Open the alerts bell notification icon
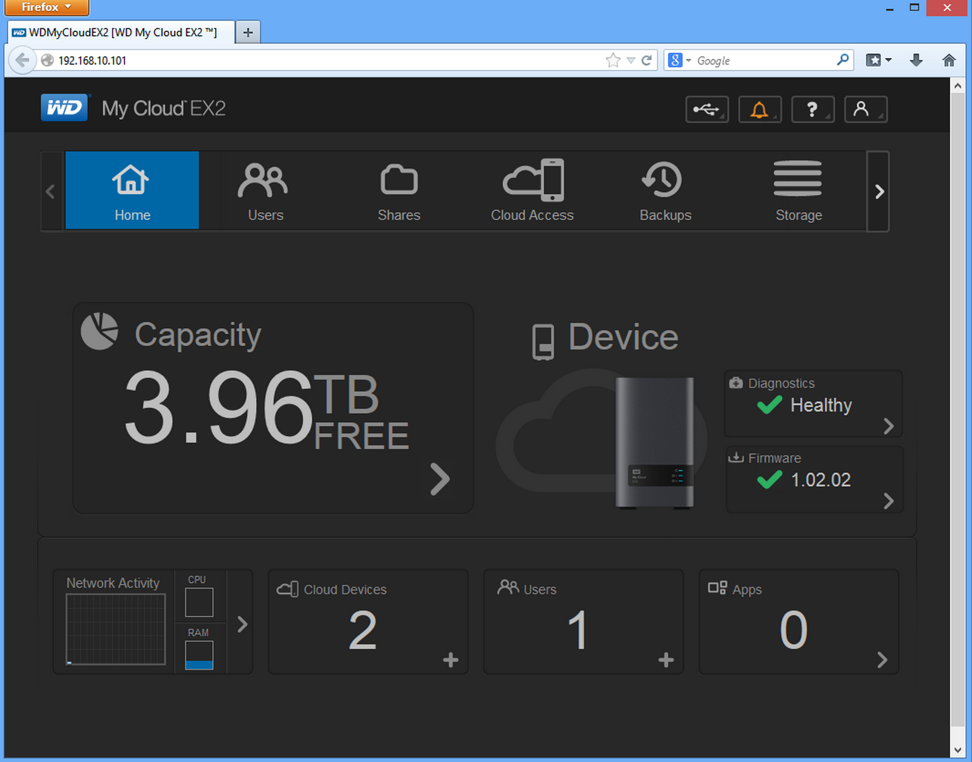972x762 pixels. tap(759, 109)
